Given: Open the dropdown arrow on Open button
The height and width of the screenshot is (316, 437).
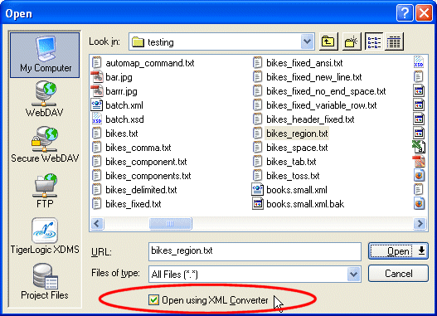Looking at the screenshot, I should pos(421,250).
